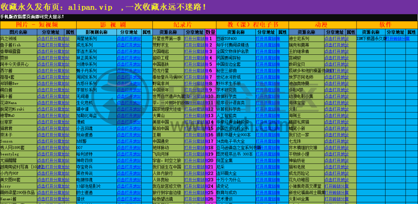The height and width of the screenshot is (204, 418).
Task: Open the share link for 风之领域
Action: [53, 39]
